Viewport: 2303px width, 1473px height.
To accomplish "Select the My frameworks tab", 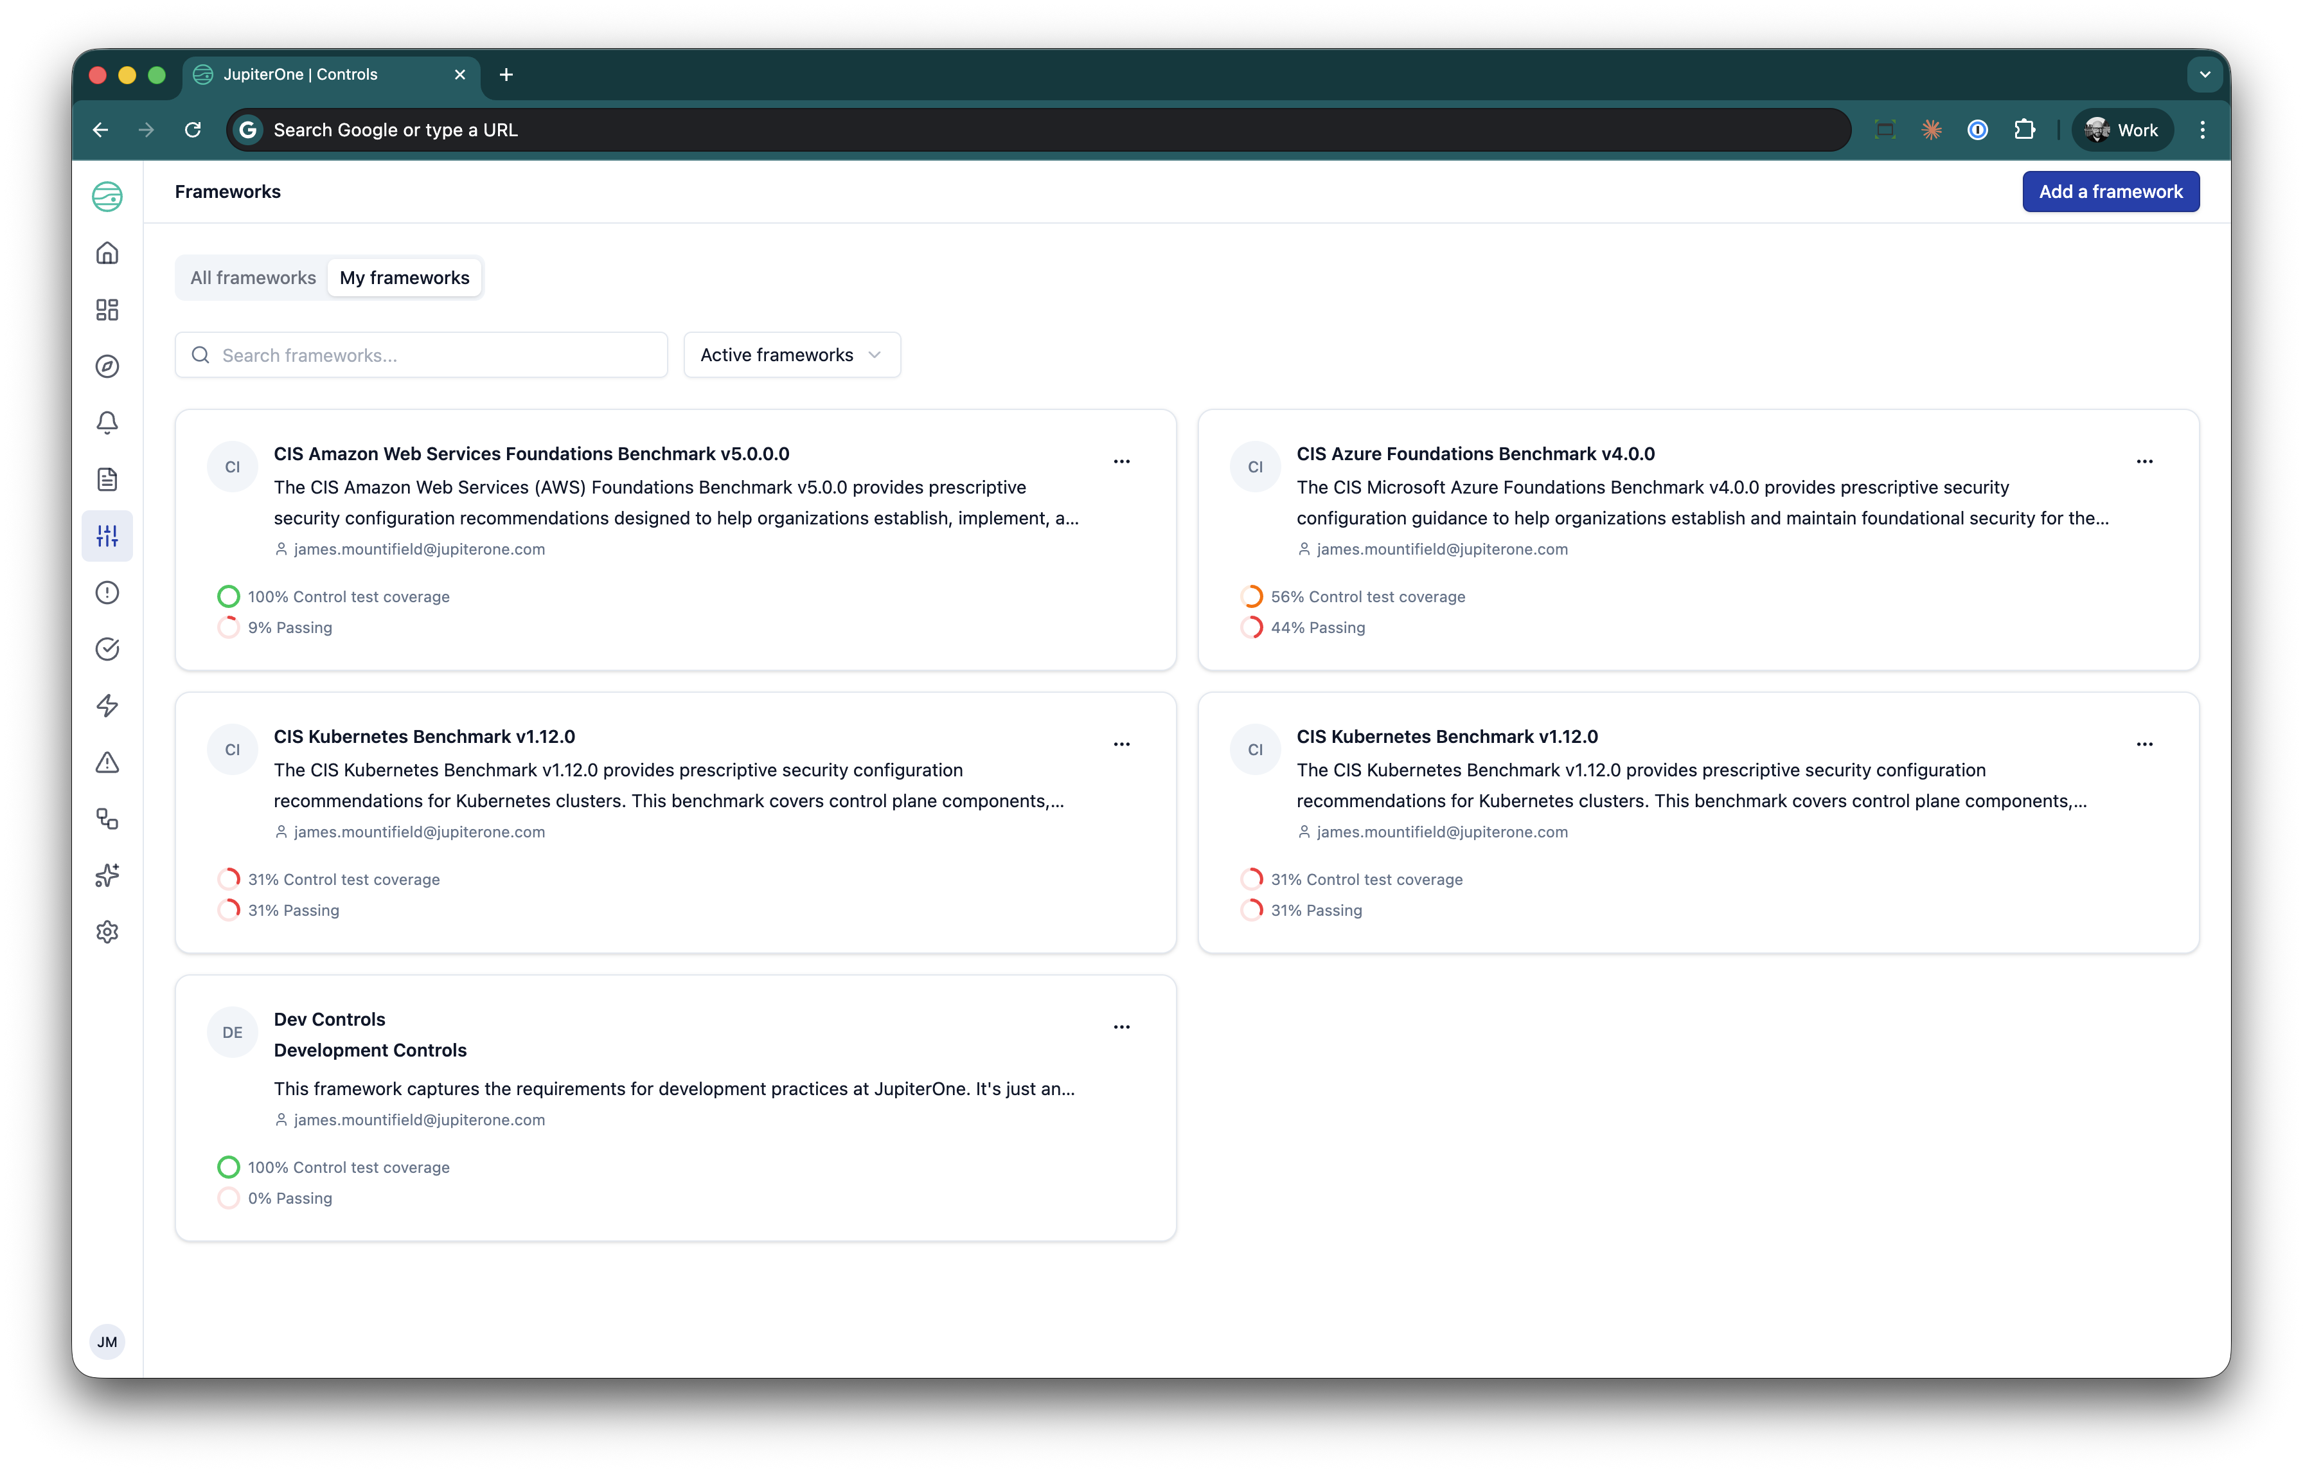I will (x=404, y=278).
